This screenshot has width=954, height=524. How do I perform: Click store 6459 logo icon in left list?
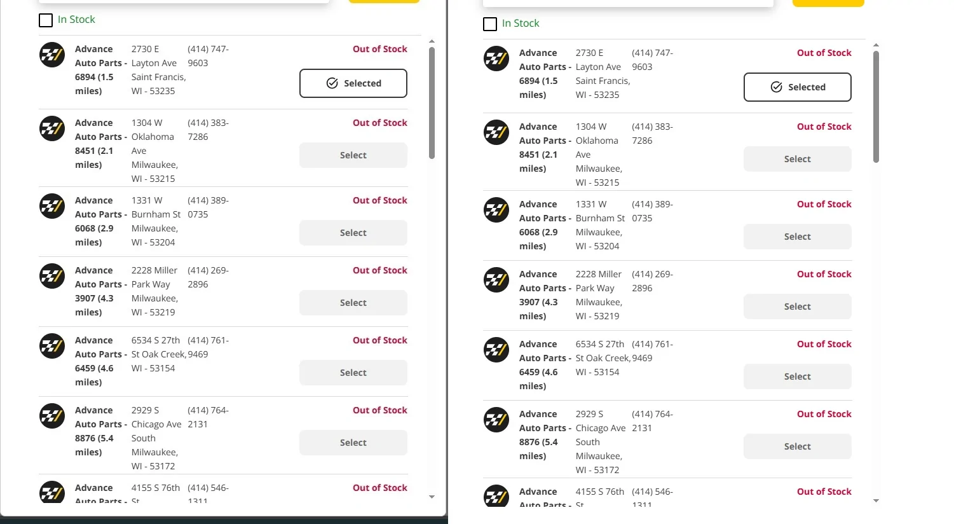52,347
